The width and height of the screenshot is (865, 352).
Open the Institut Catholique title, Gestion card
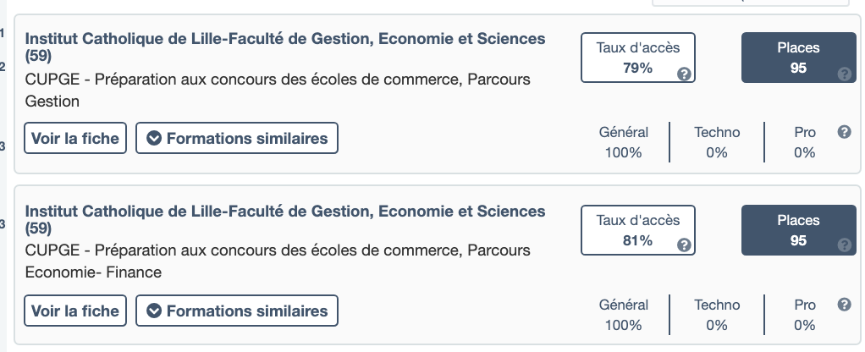(x=284, y=39)
